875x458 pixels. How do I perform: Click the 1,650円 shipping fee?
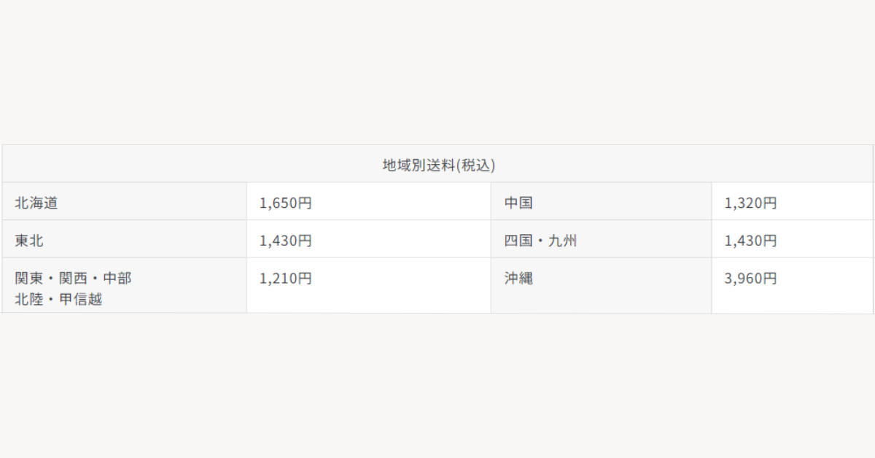286,203
